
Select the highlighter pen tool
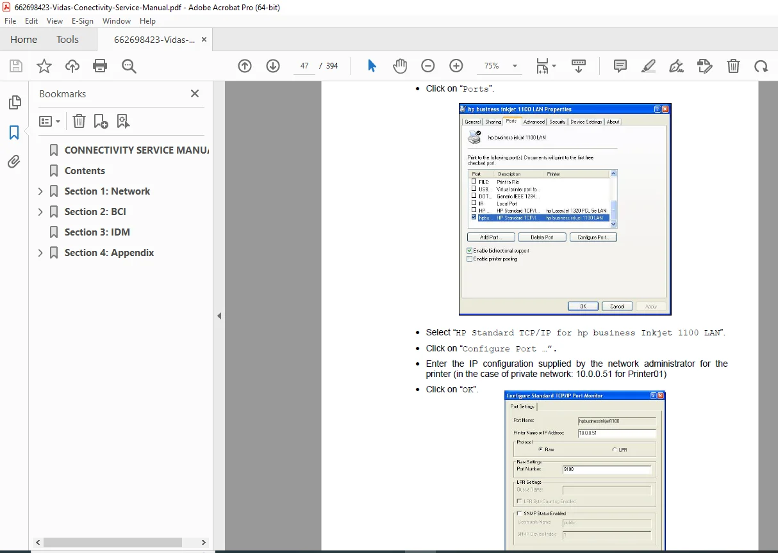(649, 66)
